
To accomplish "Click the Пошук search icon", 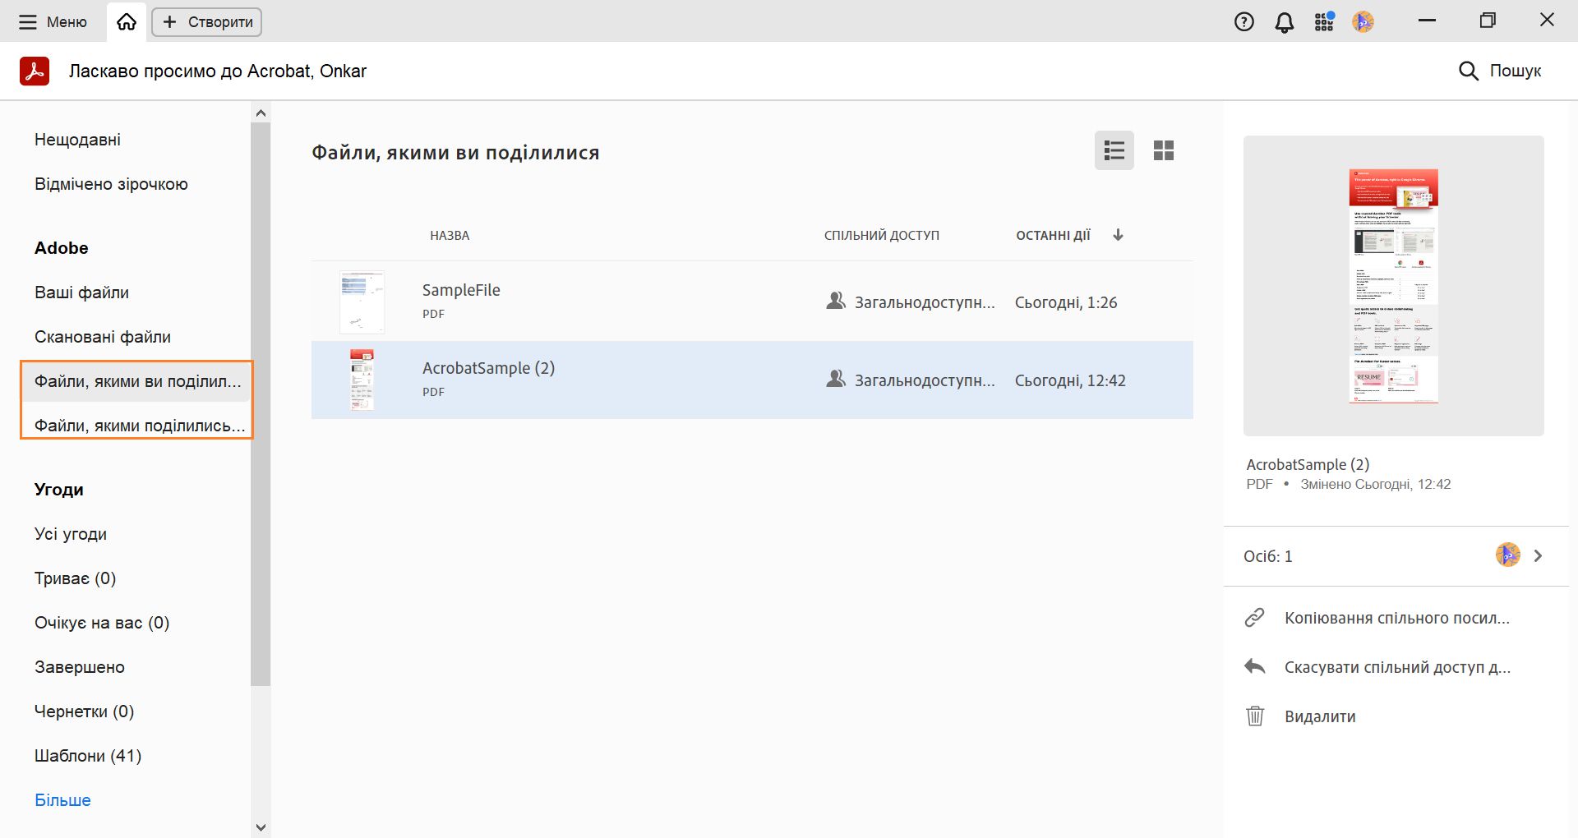I will pyautogui.click(x=1468, y=71).
